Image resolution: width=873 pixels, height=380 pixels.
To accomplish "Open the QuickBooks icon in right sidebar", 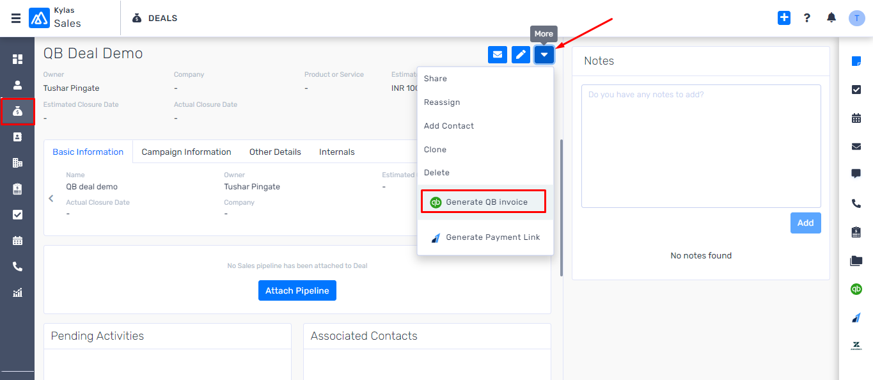I will point(856,289).
